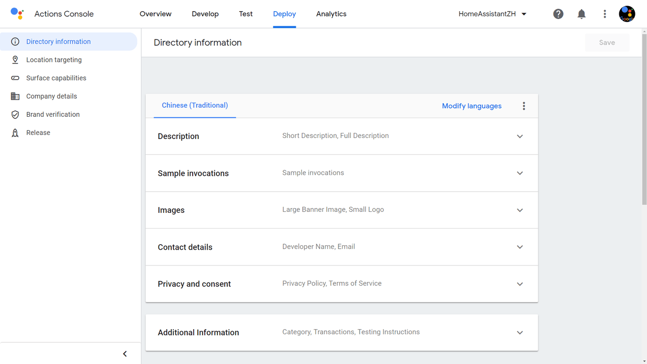Screen dimensions: 647x364
Task: Go to the Overview tab
Action: point(156,14)
